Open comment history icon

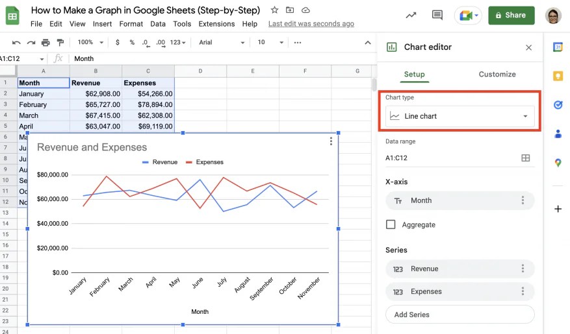coord(437,15)
